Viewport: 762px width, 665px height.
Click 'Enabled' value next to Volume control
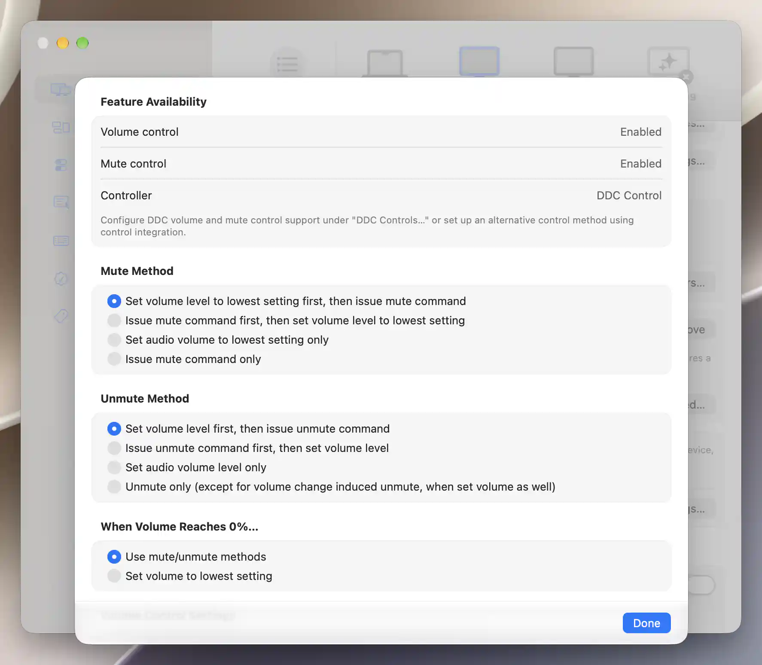pyautogui.click(x=640, y=132)
